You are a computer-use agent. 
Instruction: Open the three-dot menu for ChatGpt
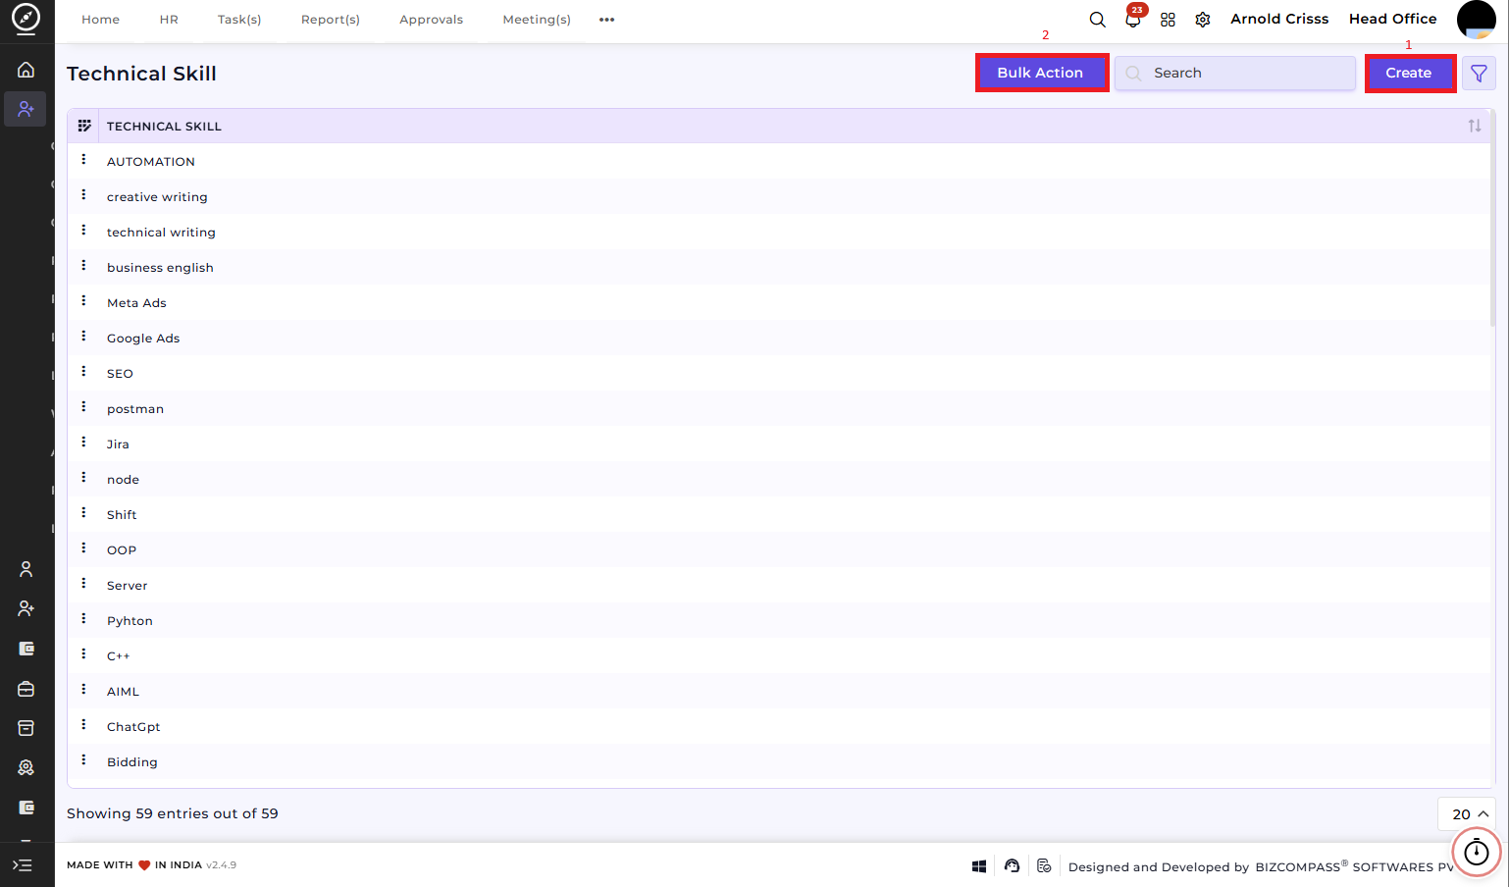83,724
